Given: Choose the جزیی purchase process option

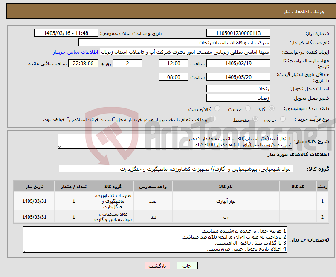Looking at the screenshot, I should tap(283, 119).
